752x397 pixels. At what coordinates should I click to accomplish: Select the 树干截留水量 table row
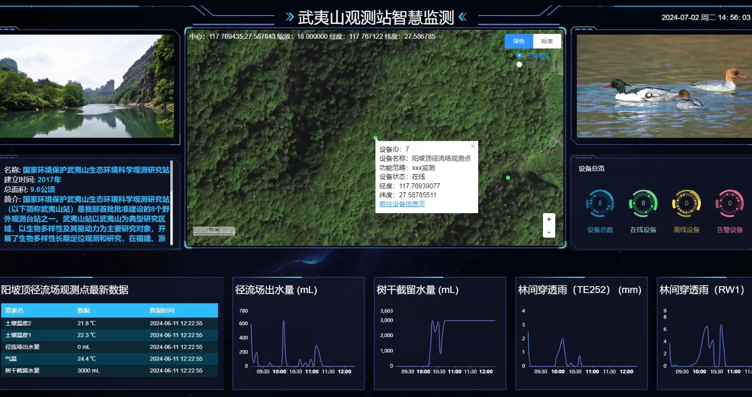[109, 371]
